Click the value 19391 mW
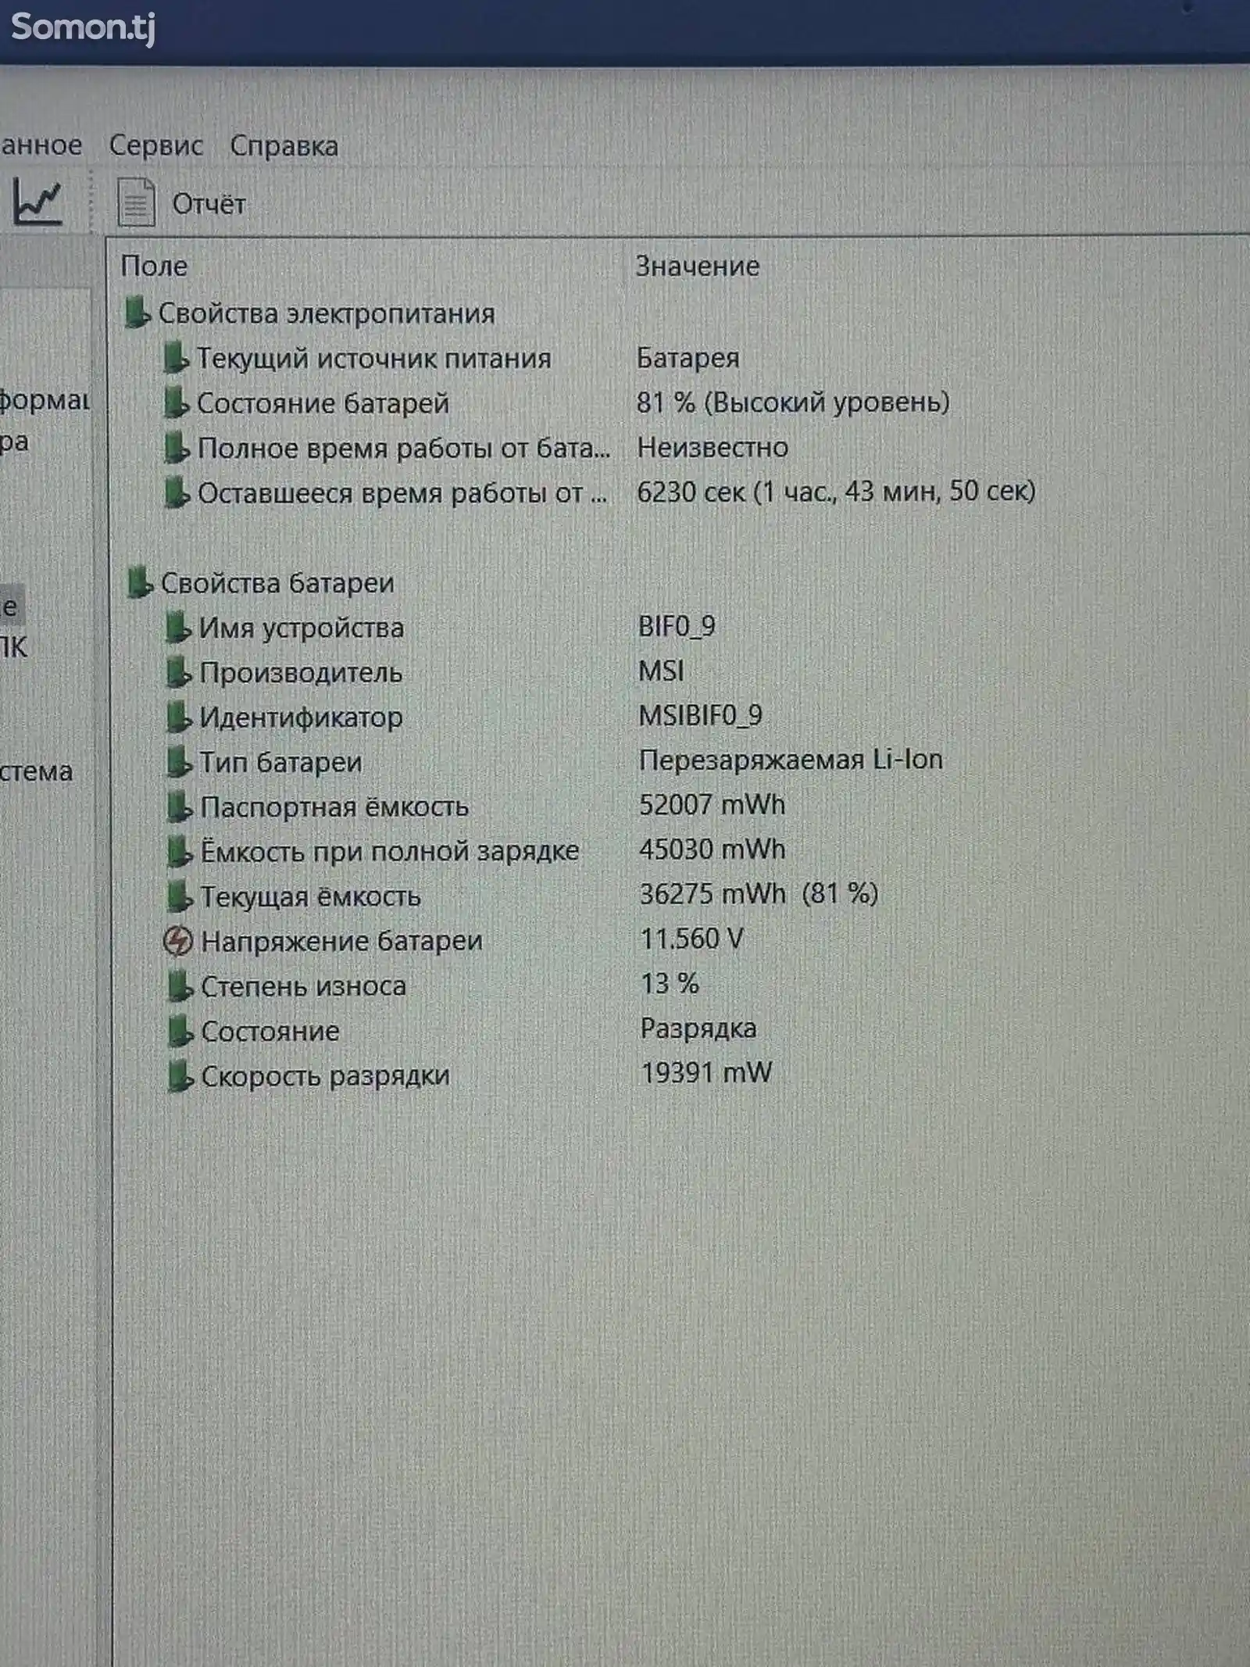The height and width of the screenshot is (1667, 1250). coord(706,1073)
